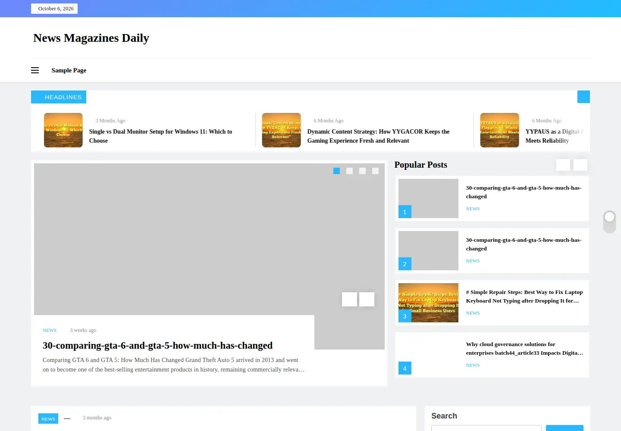Open Why cloud governance solutions post title

524,349
